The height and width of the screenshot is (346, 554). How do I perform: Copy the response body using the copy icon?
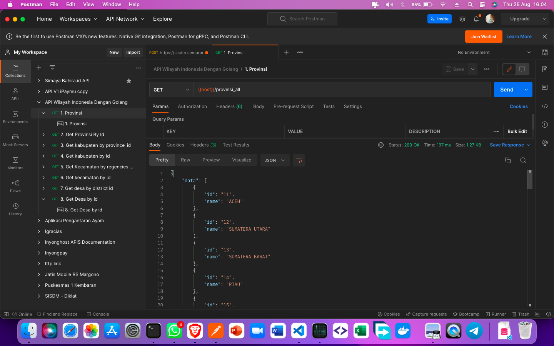pyautogui.click(x=508, y=160)
